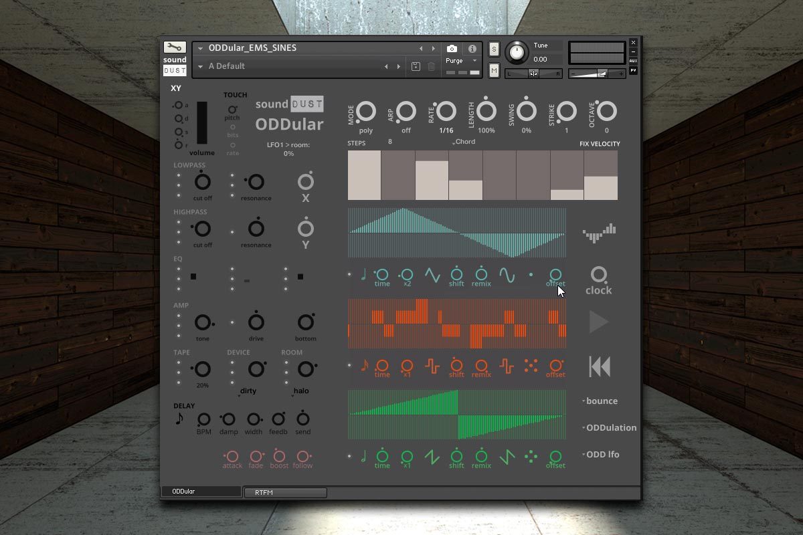
Task: Go to next instrument arrow beside ODDular_EMS_SINES
Action: click(433, 48)
